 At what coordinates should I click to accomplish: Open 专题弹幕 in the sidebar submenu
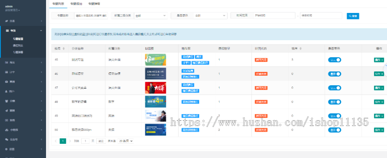[18, 52]
